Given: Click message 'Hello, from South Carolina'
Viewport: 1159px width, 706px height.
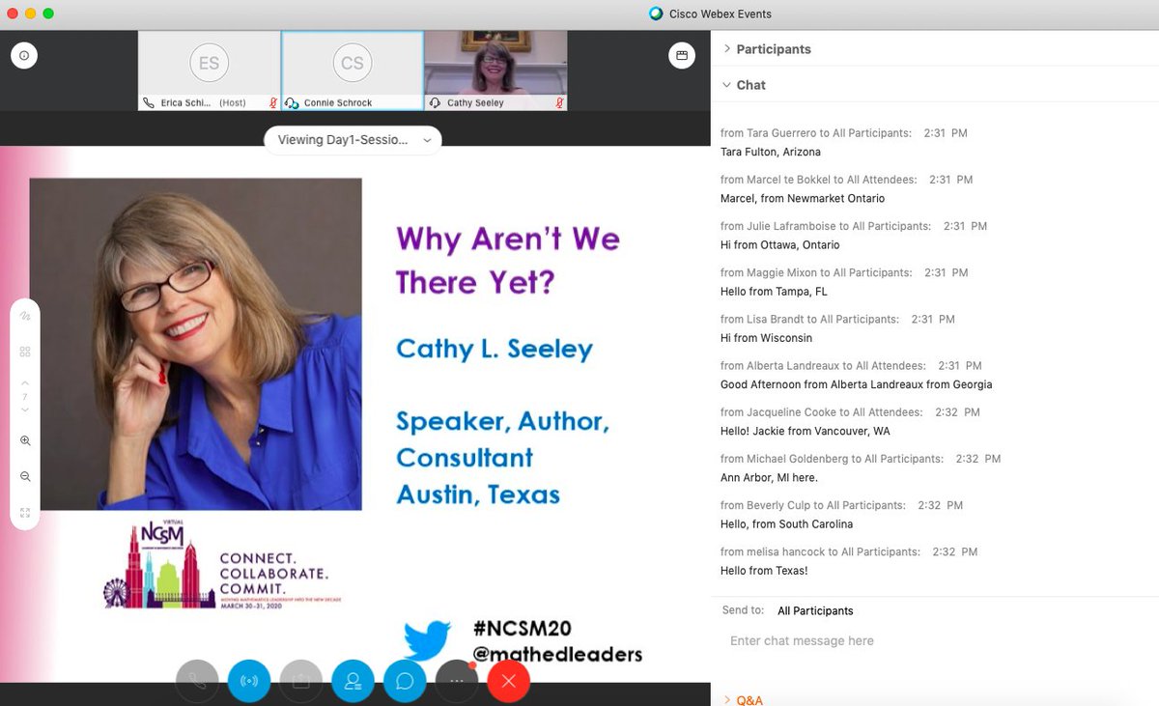Looking at the screenshot, I should click(787, 524).
